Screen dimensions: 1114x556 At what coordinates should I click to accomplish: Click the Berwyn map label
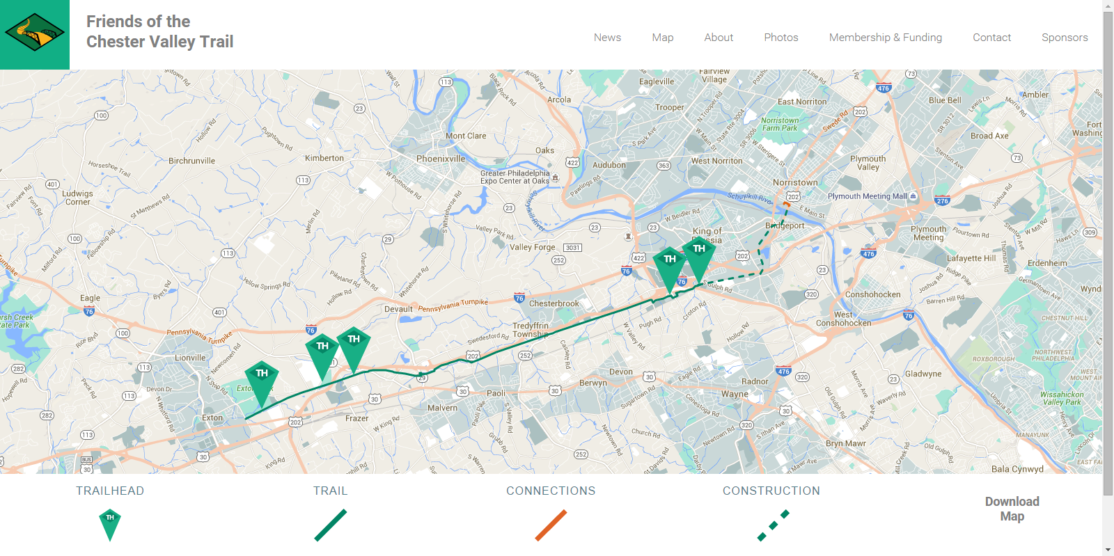[x=593, y=383]
